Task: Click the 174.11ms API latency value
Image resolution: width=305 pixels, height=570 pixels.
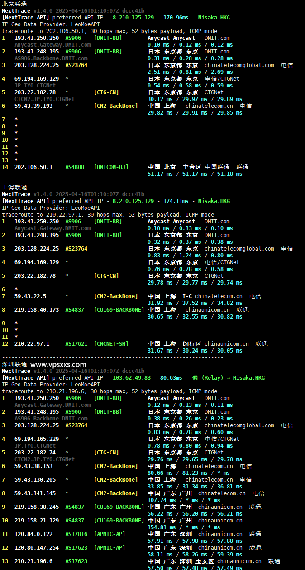Action: point(176,201)
